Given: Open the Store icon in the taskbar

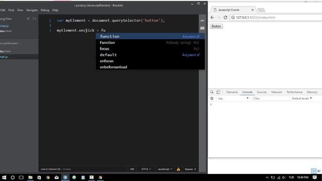Looking at the screenshot, I should coord(39,177).
